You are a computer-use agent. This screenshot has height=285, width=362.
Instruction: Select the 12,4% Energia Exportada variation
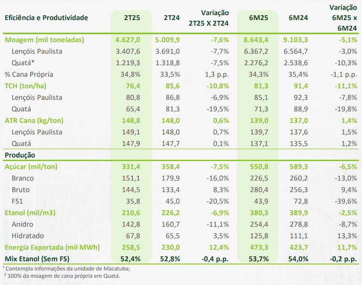click(x=219, y=247)
